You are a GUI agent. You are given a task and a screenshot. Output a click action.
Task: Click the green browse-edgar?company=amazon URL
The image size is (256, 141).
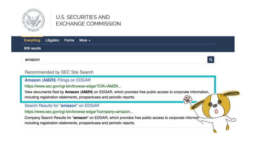[x=79, y=111]
